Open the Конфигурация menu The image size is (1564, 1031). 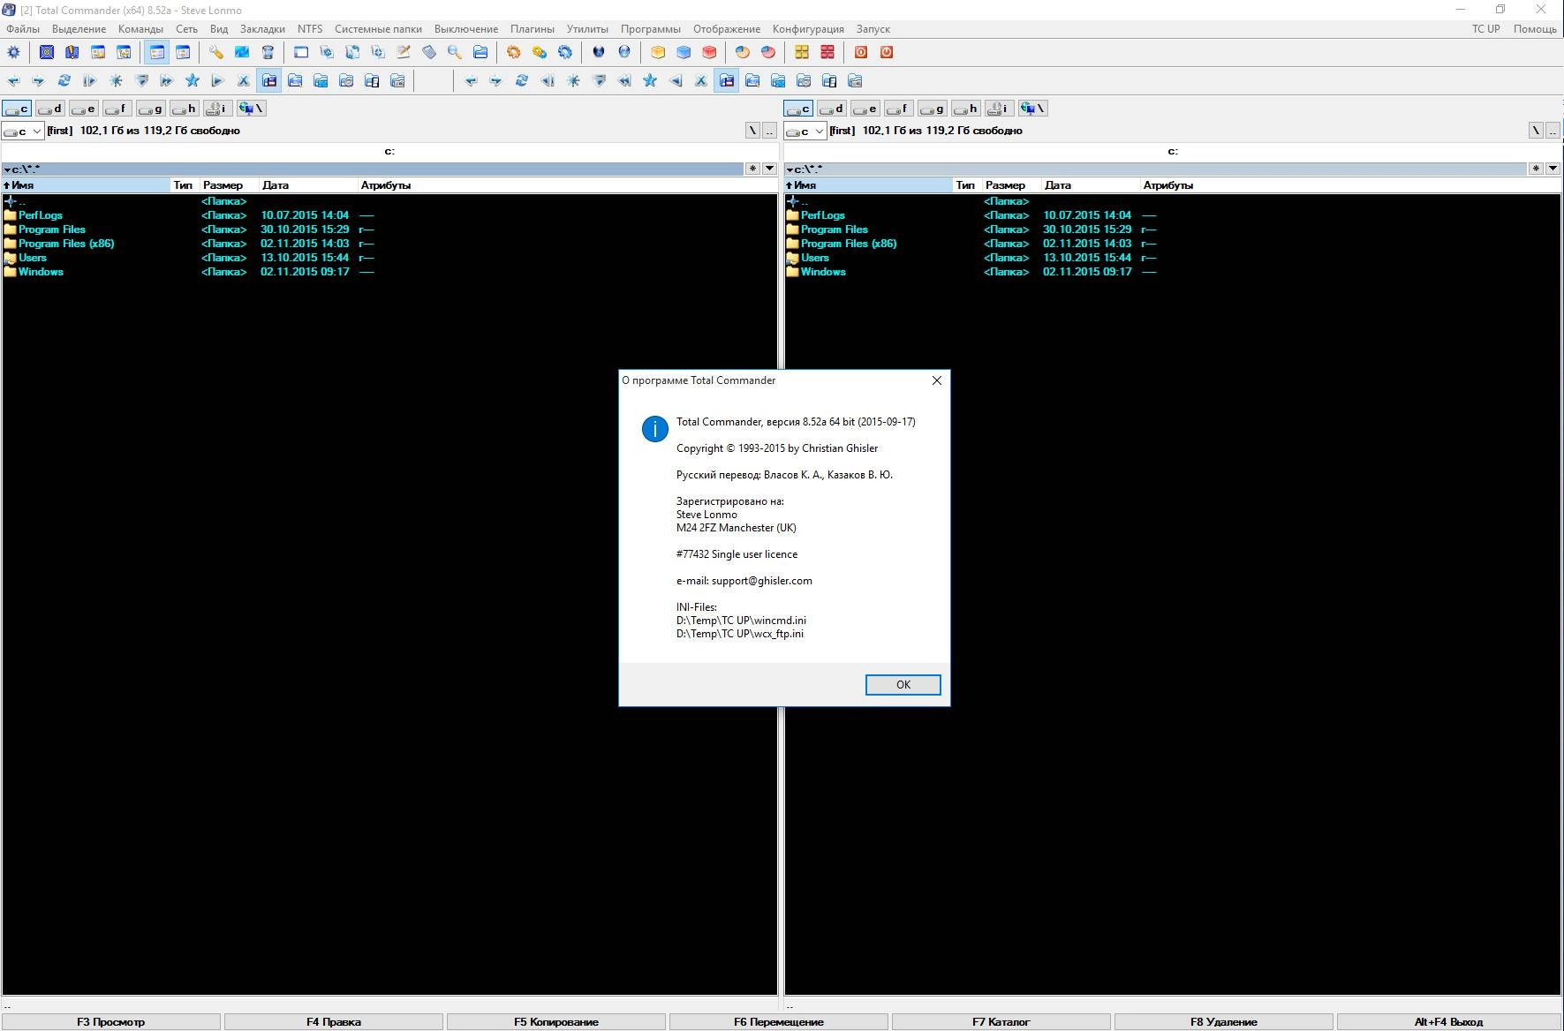coord(808,29)
